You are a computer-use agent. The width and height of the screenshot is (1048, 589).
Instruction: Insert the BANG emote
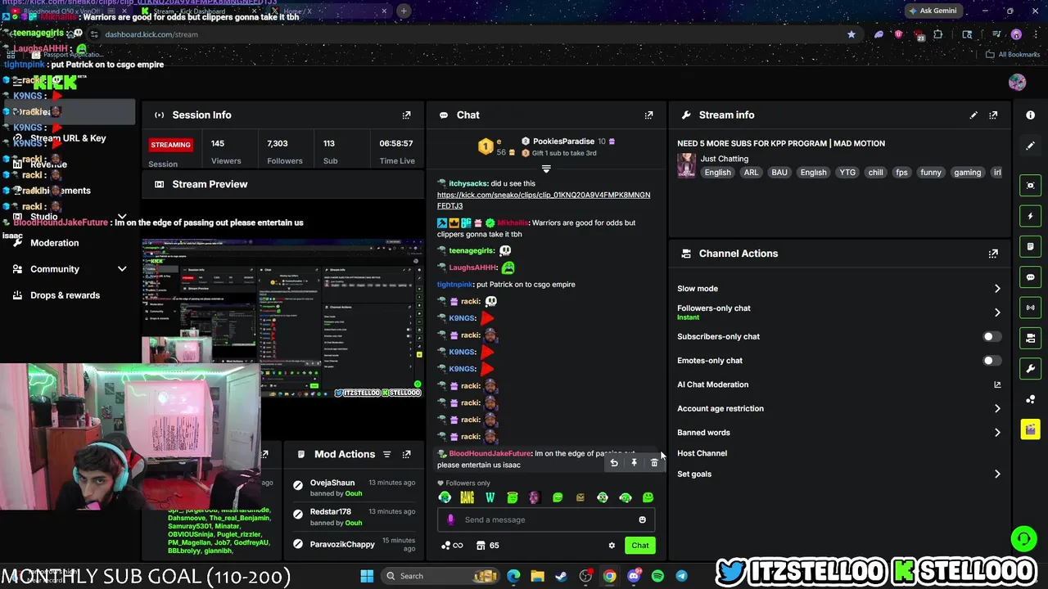(467, 497)
